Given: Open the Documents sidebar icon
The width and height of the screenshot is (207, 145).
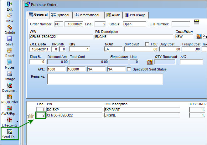Looking at the screenshot, I should click(10, 85).
